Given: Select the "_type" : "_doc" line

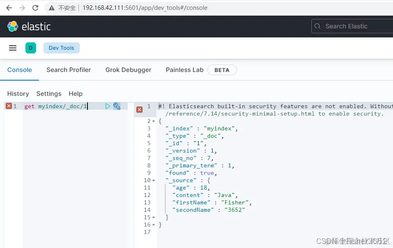Looking at the screenshot, I should [x=195, y=136].
